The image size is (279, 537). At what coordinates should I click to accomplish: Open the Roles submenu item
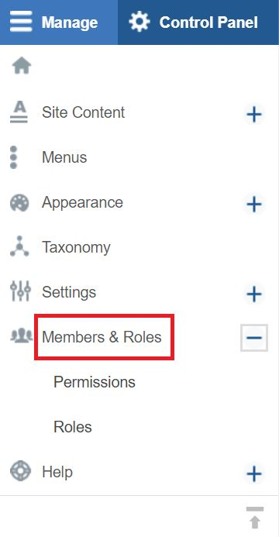[73, 427]
